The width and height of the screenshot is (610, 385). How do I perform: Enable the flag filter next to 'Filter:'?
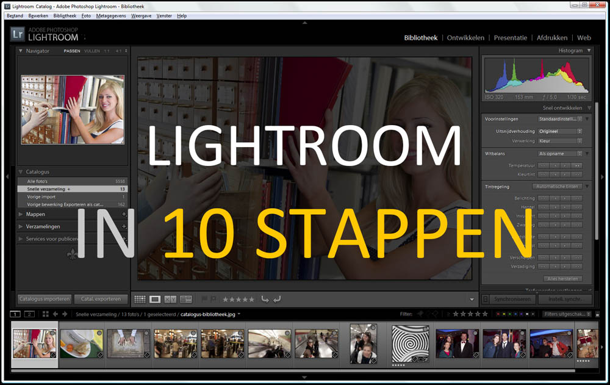pos(420,314)
